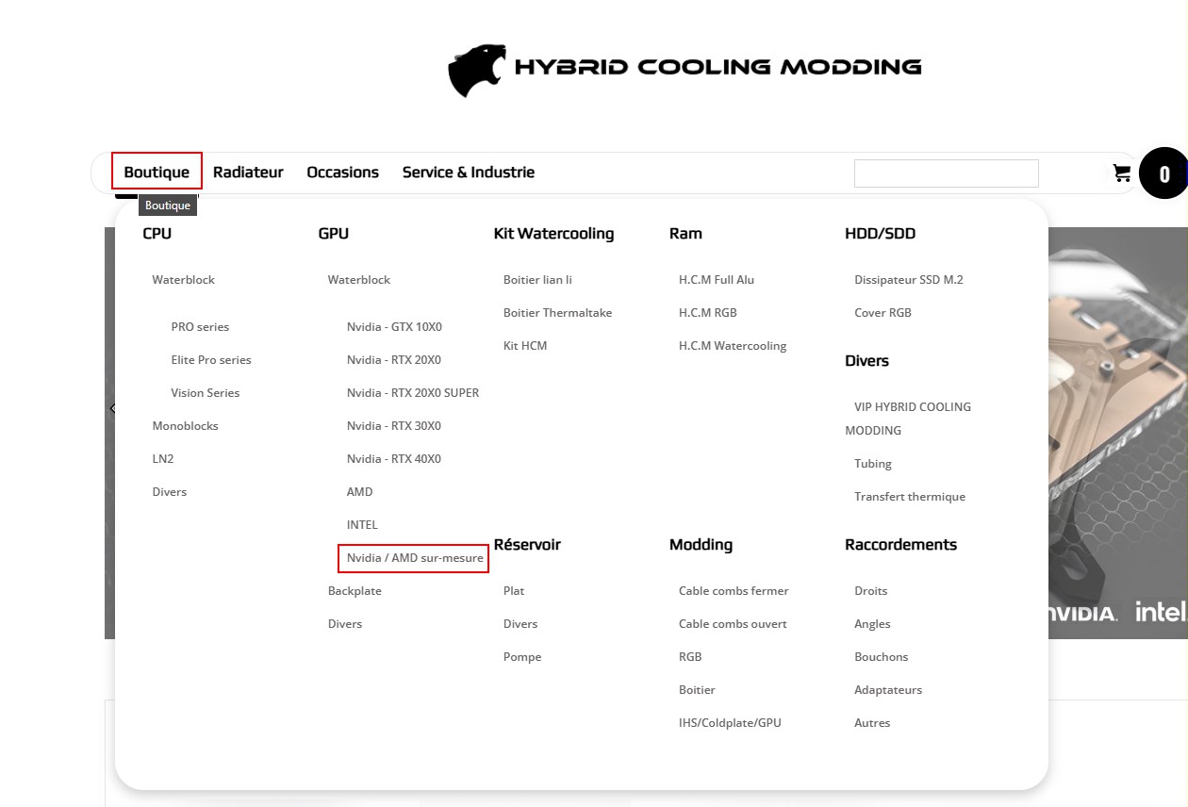Screen dimensions: 1188x807
Task: Open Cable combs fermer under Modding
Action: 733,591
